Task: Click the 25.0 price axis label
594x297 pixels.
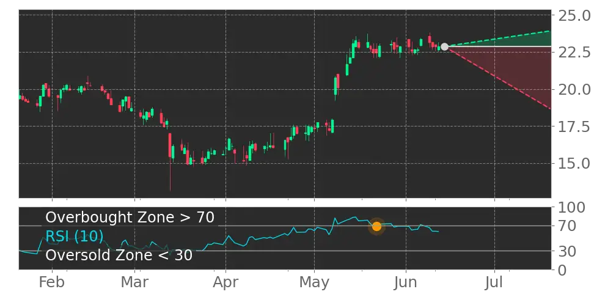Action: pyautogui.click(x=573, y=15)
